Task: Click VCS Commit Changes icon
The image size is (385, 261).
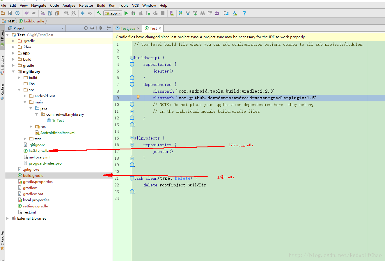Action: coord(195,13)
